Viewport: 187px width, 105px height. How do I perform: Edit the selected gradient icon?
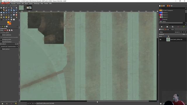[162, 27]
